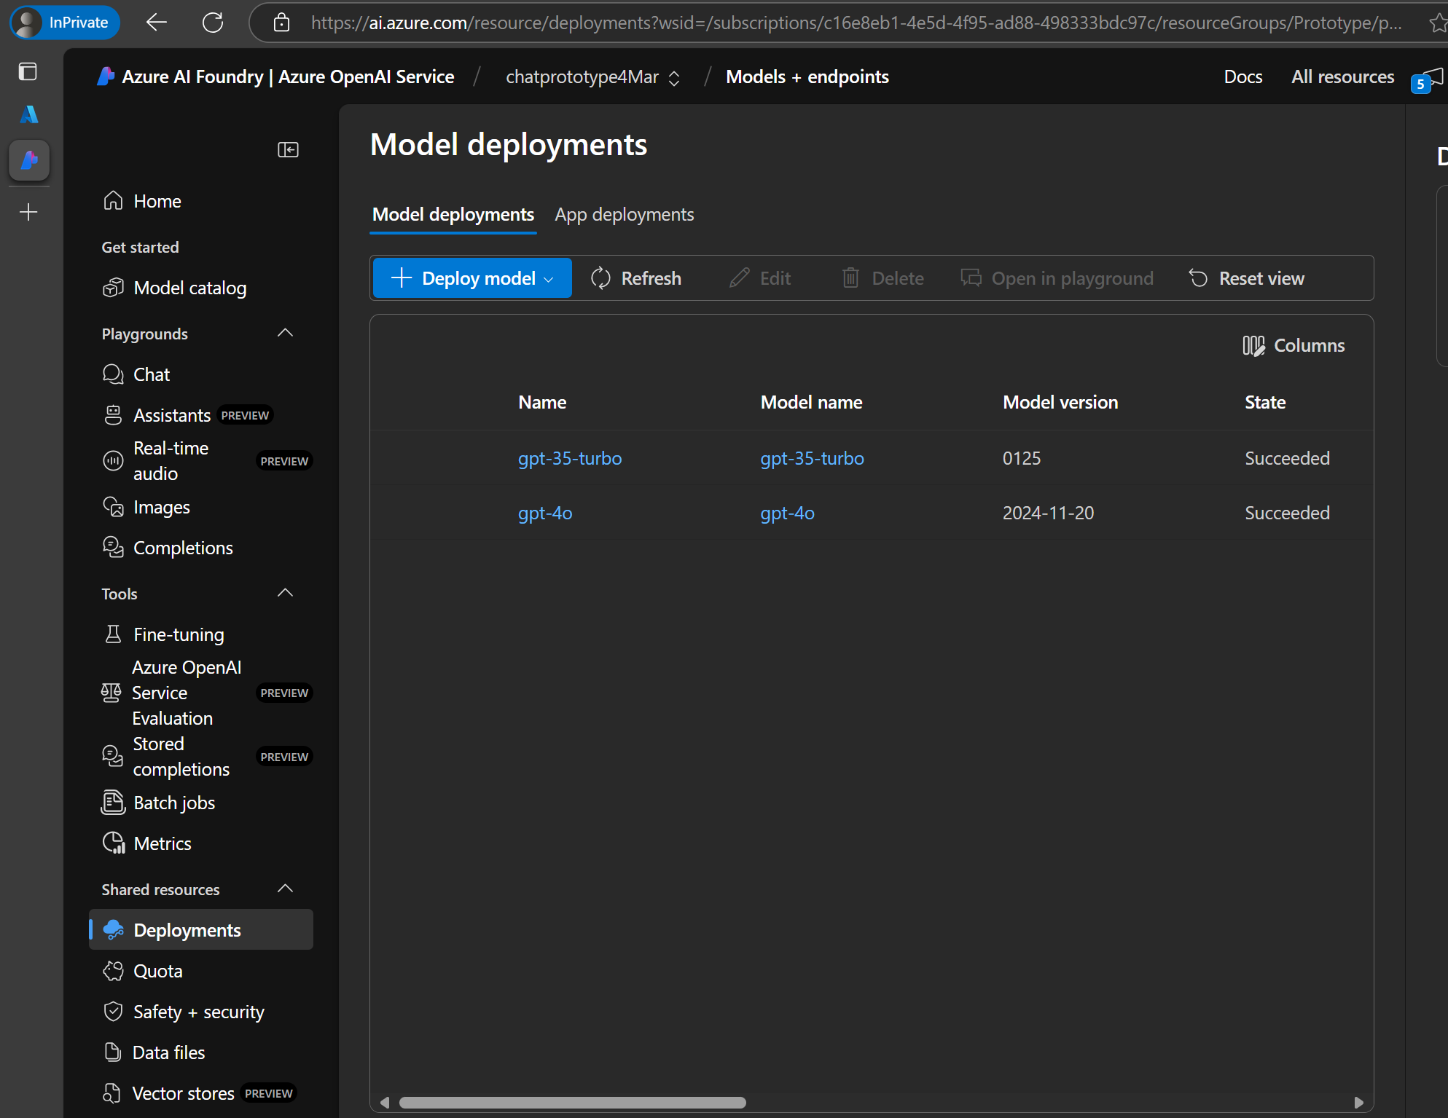1448x1118 pixels.
Task: Add a new sidebar app with plus icon
Action: [x=28, y=212]
